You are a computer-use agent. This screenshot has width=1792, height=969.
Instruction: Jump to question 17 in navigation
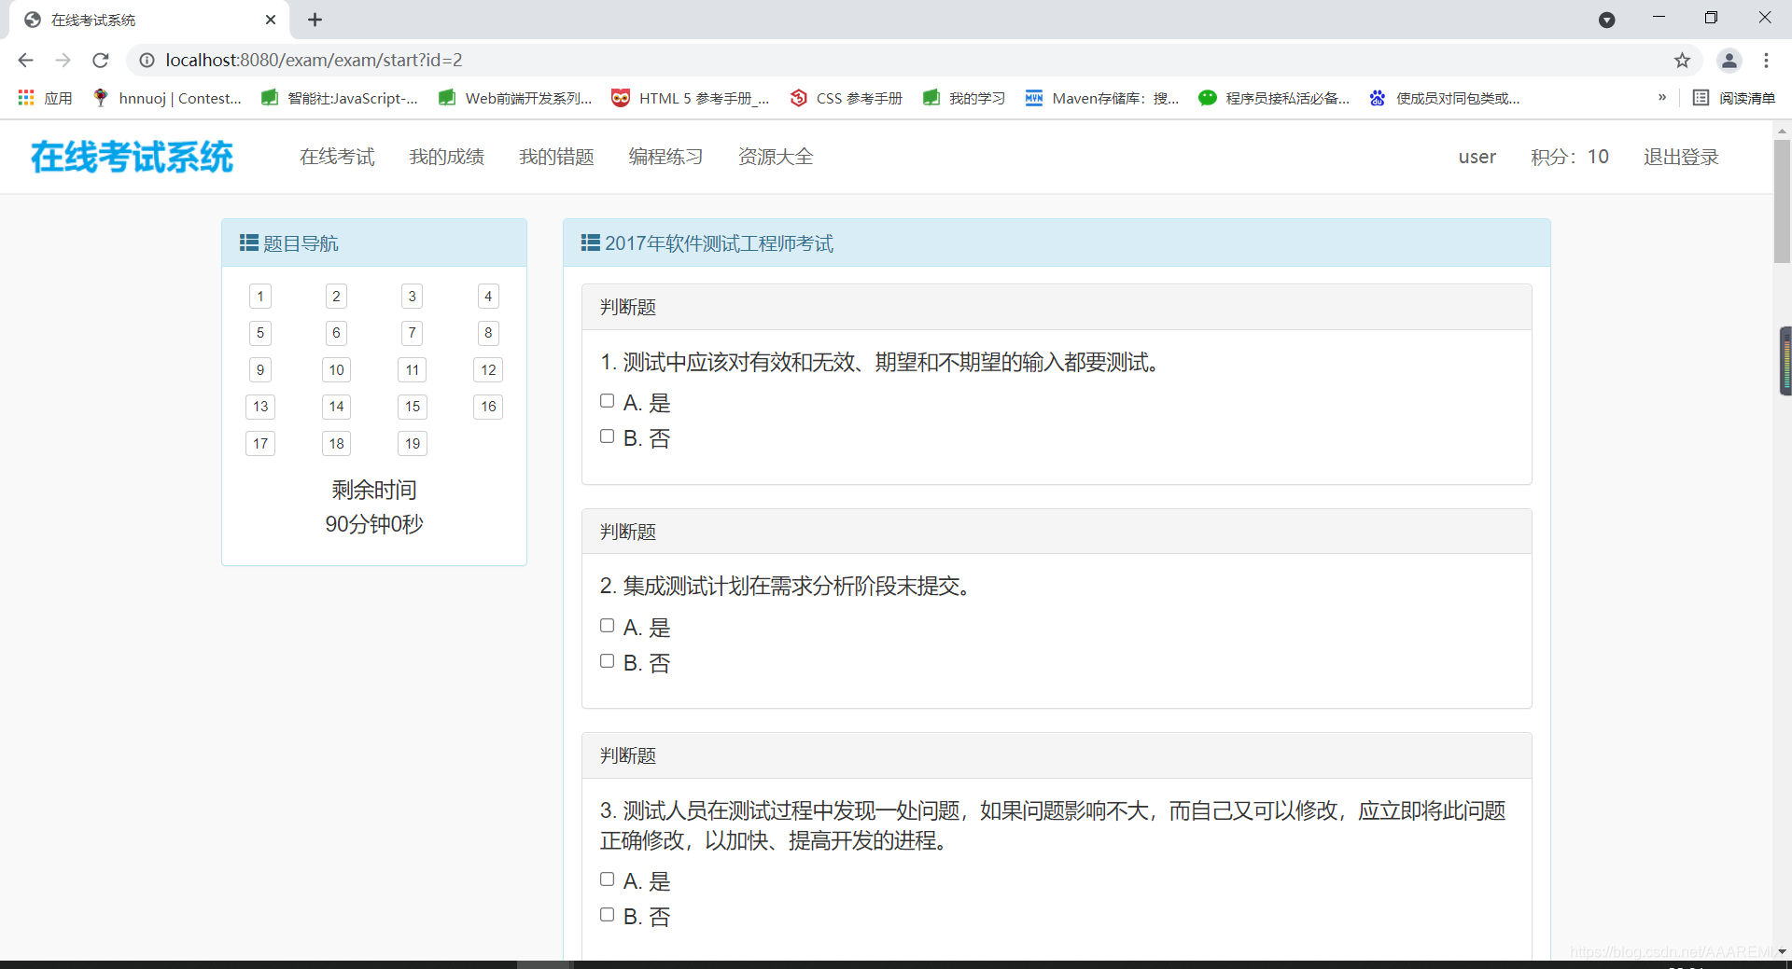coord(260,444)
